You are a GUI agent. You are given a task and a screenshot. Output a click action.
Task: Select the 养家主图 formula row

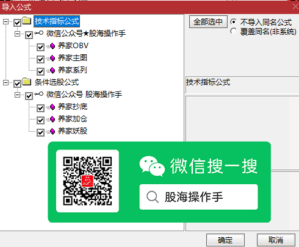point(73,58)
